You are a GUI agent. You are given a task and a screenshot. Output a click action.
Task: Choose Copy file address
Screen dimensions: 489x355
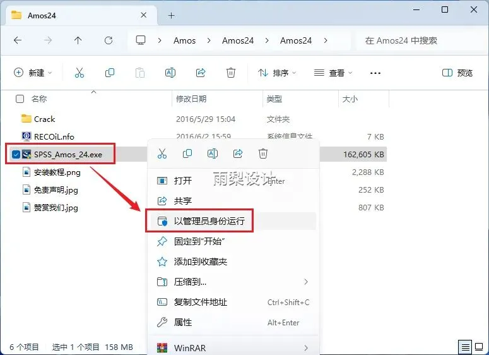tap(232, 302)
